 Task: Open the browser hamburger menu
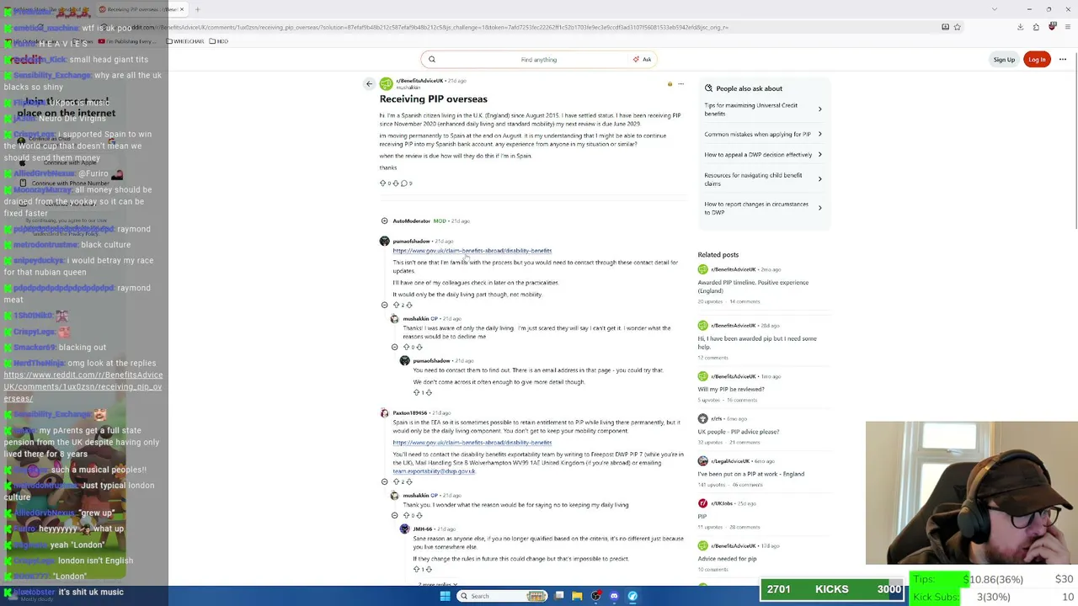tap(1068, 27)
